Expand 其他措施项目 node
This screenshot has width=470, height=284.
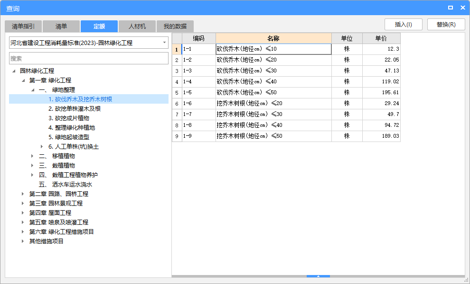coord(23,241)
